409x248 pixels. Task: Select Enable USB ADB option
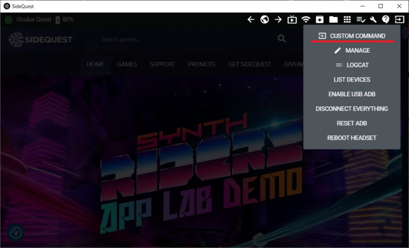(x=351, y=94)
